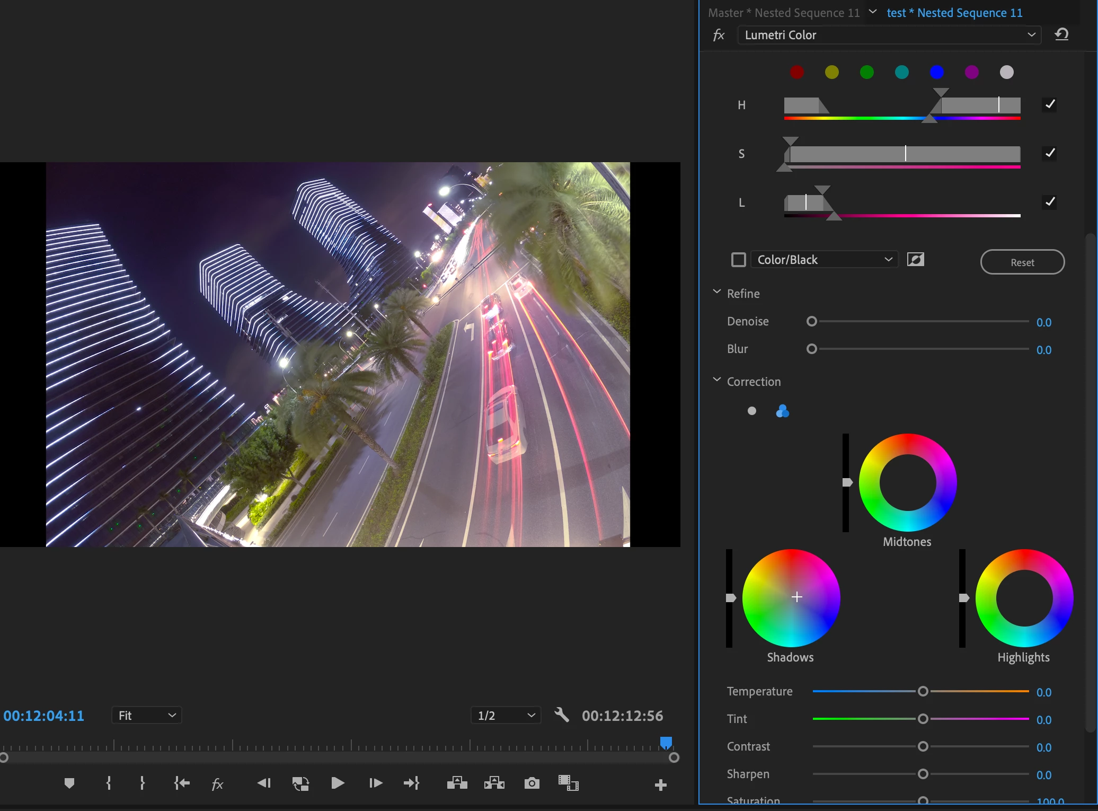
Task: Disable the H hue range checkbox
Action: click(x=1049, y=104)
